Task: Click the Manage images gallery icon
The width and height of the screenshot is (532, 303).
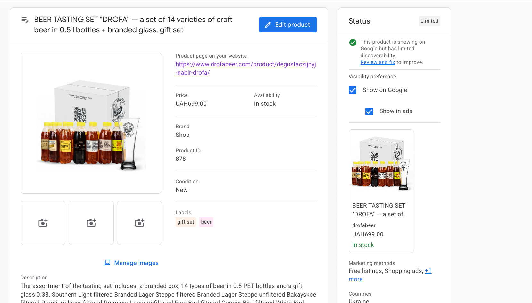Action: coord(107,263)
